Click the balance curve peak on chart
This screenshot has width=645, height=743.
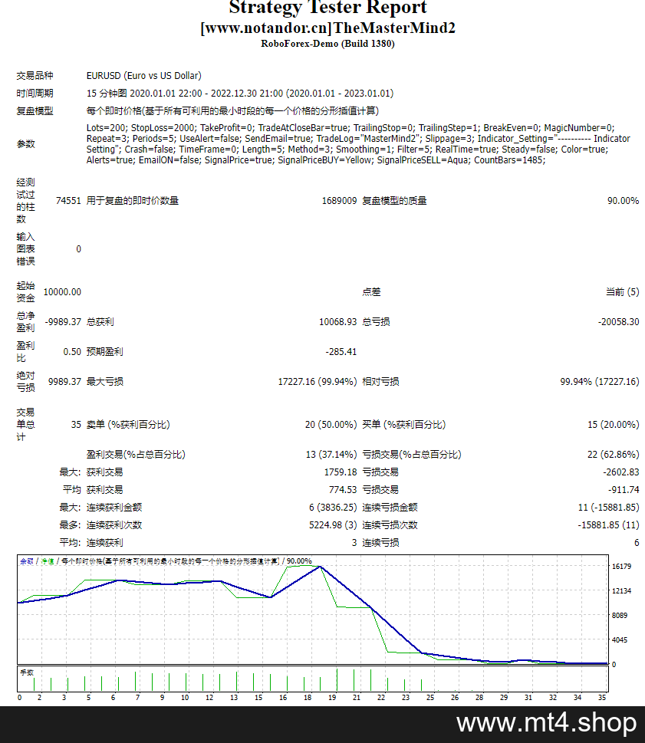321,566
